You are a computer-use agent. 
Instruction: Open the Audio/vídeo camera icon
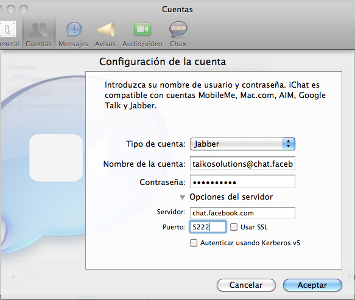pos(142,29)
